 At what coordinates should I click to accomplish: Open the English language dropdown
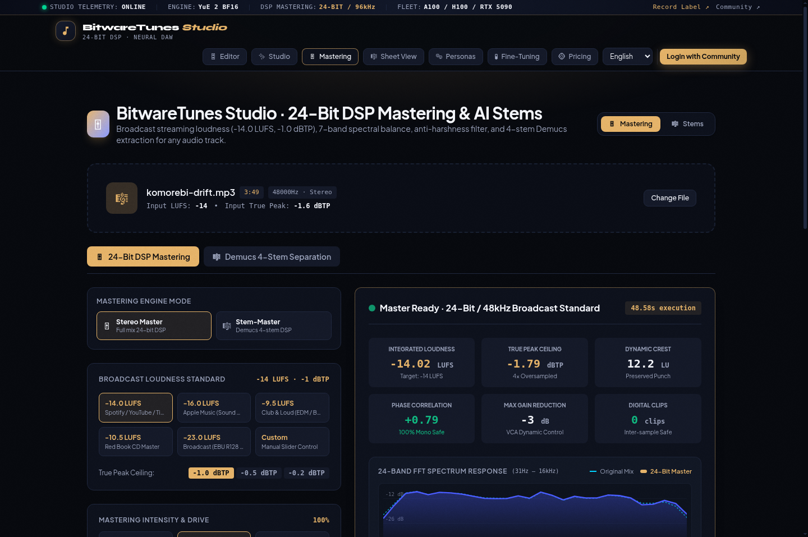tap(627, 57)
